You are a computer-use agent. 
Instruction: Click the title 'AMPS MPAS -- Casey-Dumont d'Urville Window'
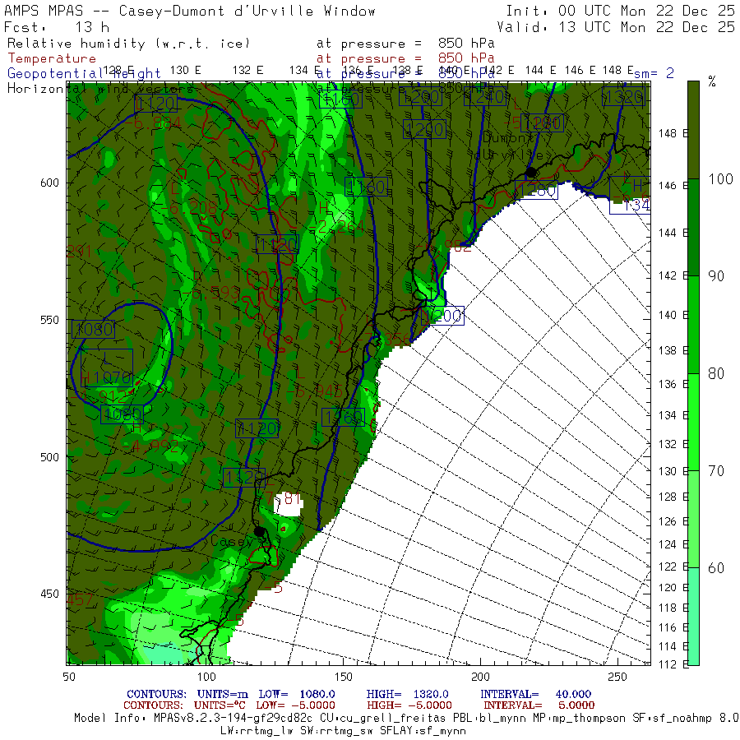(x=190, y=11)
